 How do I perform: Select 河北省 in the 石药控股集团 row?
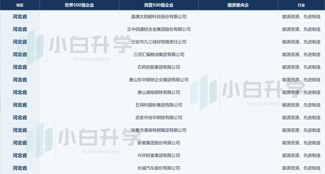(20, 67)
